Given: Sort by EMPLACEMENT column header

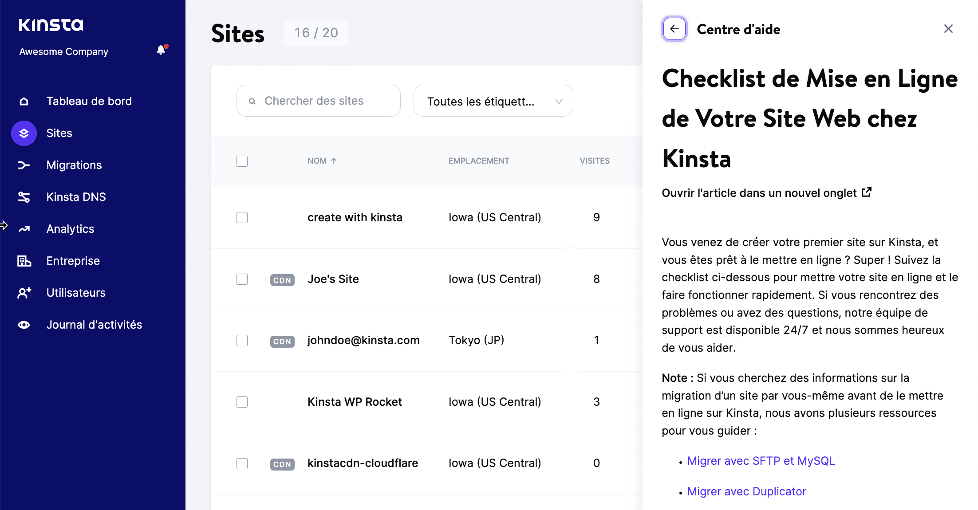Looking at the screenshot, I should pos(479,161).
